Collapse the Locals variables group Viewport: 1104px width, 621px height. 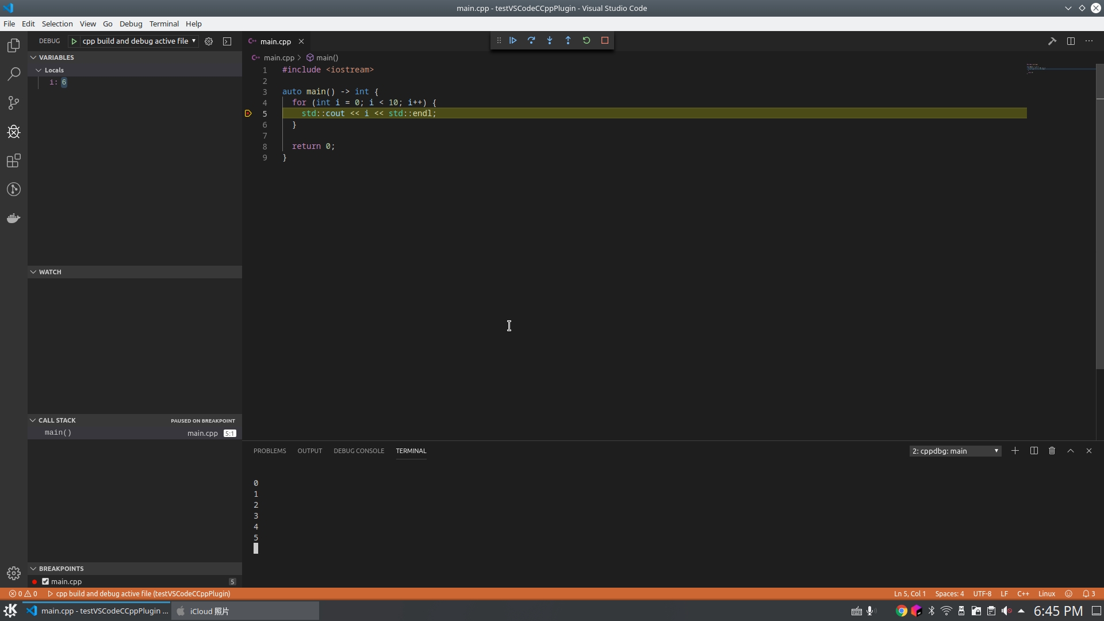39,70
